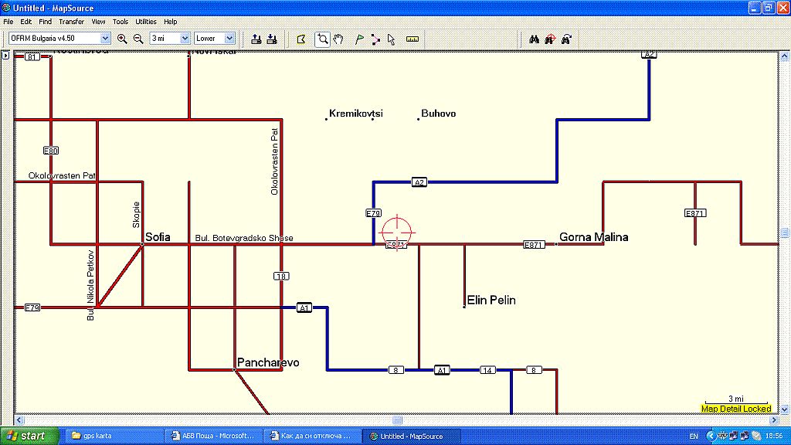Select the arrow Selection tool
The image size is (791, 445).
click(x=391, y=39)
